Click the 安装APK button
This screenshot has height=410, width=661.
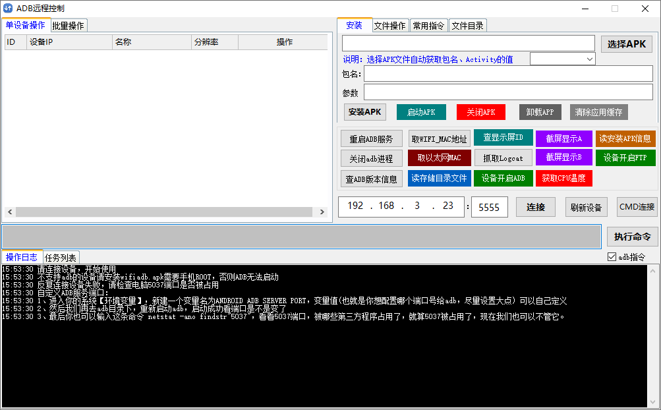click(x=364, y=112)
